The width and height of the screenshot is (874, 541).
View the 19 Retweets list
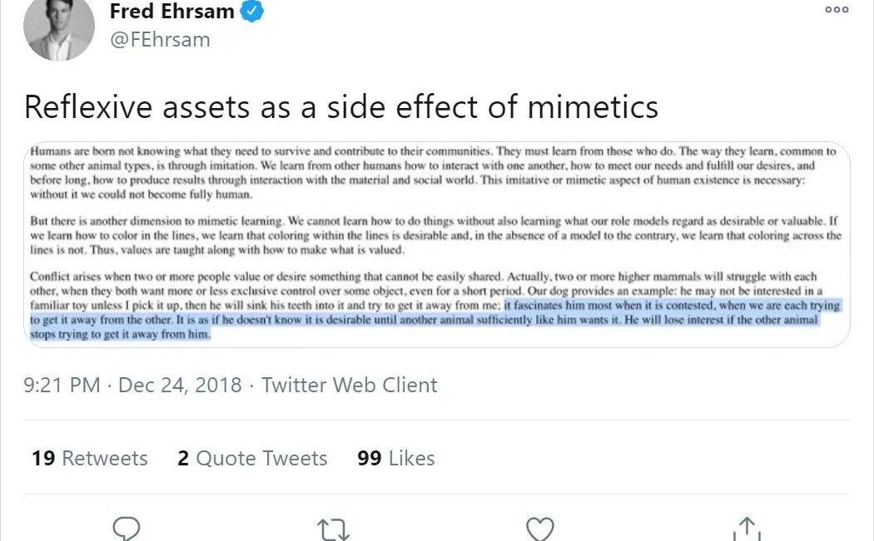(x=90, y=458)
